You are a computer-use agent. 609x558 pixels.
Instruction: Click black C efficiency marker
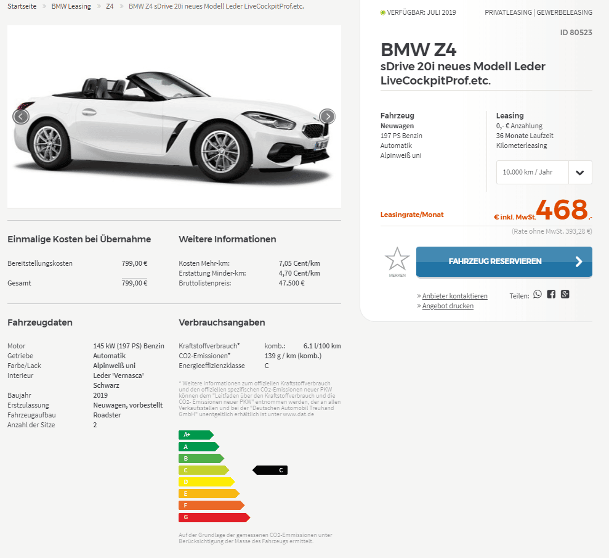[x=270, y=470]
